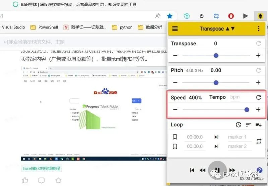Click the marker 1 name field
Screen dimensions: 268x186
click(x=239, y=137)
